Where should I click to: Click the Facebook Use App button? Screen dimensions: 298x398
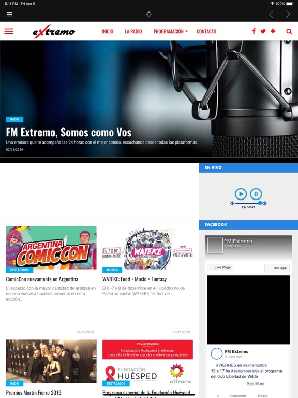pos(277,268)
